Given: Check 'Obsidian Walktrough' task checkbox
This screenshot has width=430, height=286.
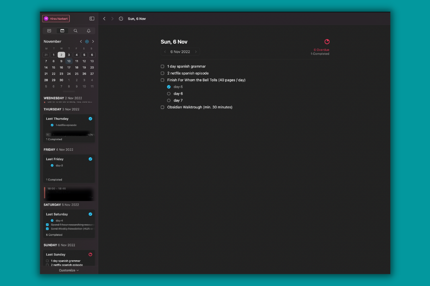Looking at the screenshot, I should [x=162, y=107].
